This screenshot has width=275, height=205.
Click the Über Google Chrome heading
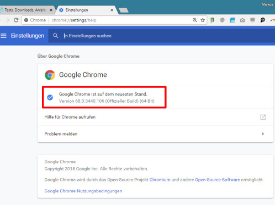(59, 56)
